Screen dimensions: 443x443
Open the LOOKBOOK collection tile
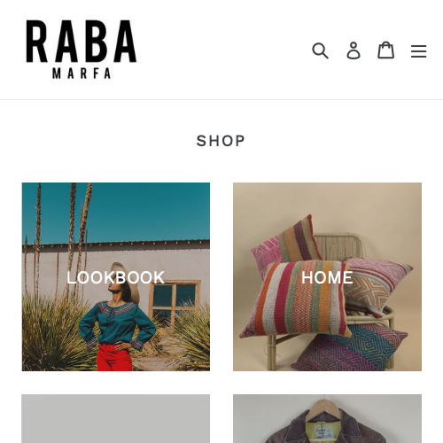[116, 276]
